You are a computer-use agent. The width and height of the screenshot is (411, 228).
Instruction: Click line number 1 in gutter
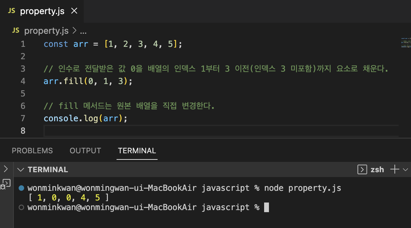click(23, 44)
